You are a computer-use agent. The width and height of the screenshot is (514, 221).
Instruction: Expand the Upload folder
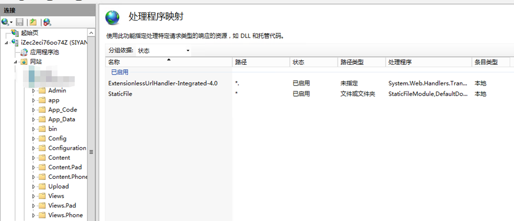33,187
